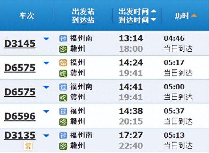Click the orange 始 icon beside 福州
The image size is (209, 153).
[63, 63]
